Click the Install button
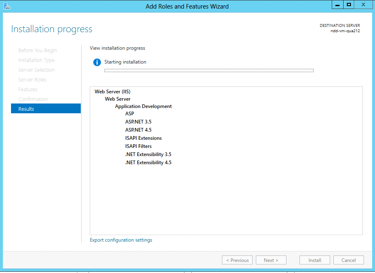Screen dimensions: 375x273 coord(315,260)
